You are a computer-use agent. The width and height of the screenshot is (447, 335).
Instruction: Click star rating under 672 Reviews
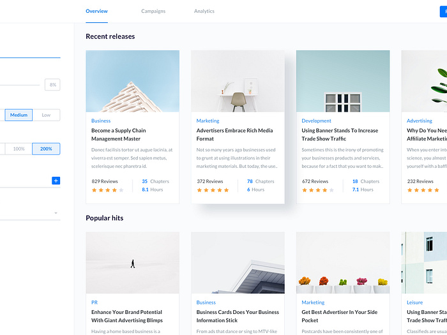pos(318,190)
